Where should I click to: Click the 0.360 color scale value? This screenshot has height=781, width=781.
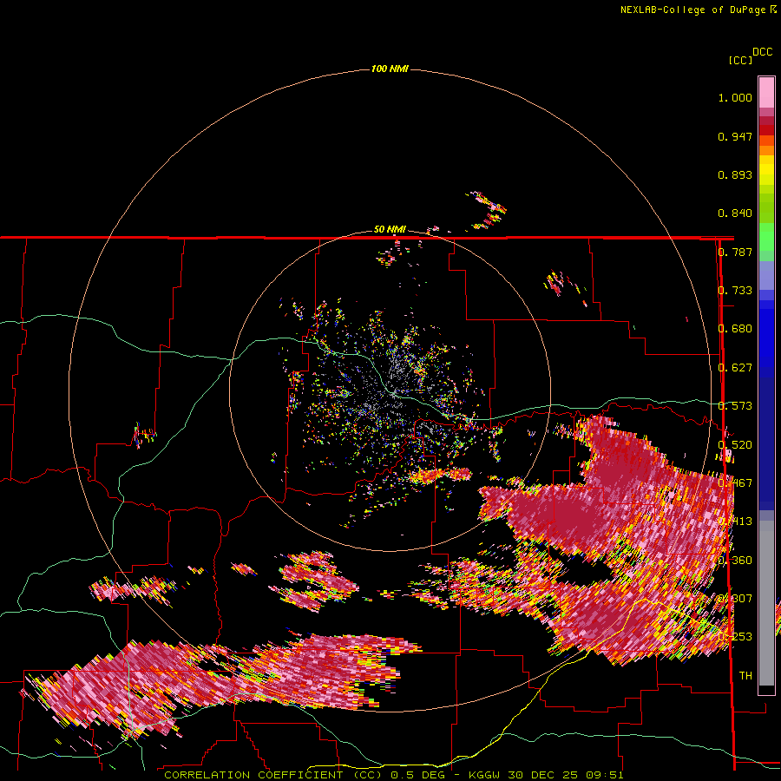click(x=735, y=561)
